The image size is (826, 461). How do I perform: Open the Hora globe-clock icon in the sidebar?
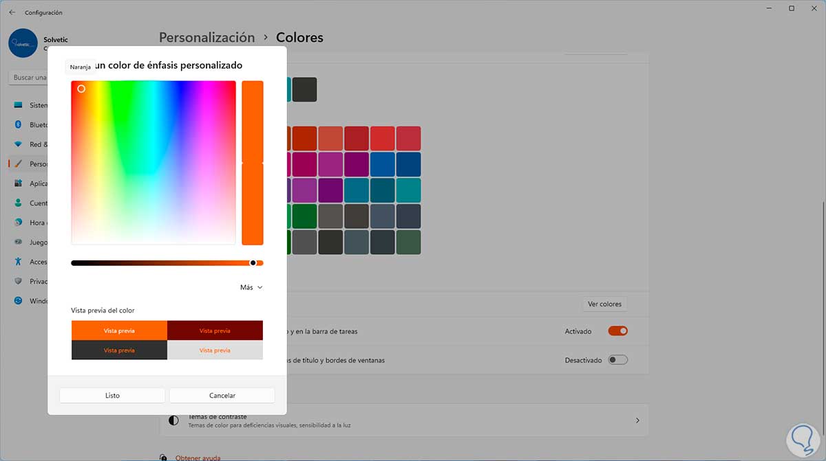(18, 223)
